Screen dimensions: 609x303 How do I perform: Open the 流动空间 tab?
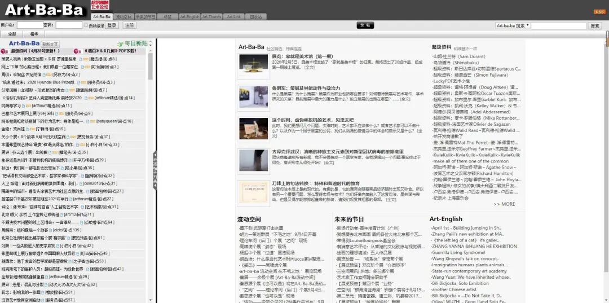pos(123,17)
